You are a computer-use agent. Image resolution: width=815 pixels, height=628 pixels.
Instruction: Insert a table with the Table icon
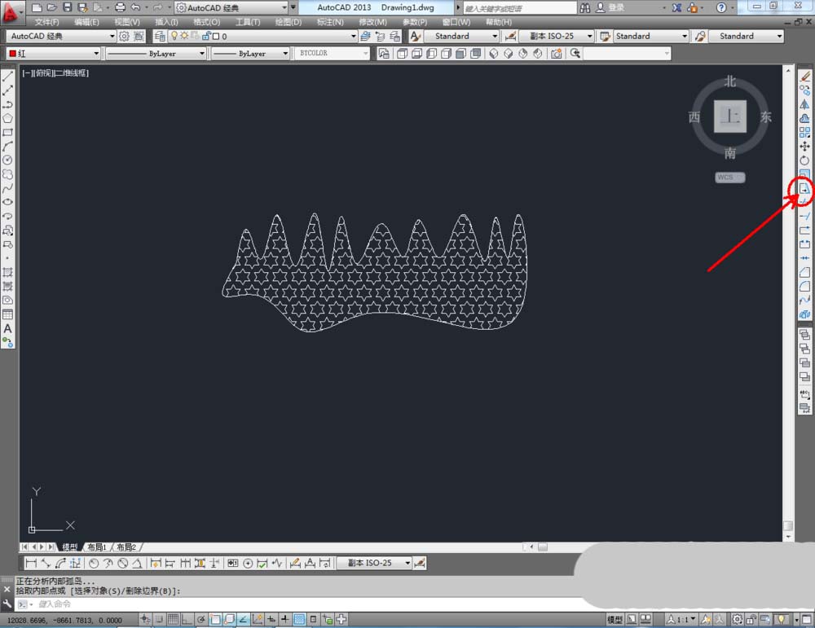pyautogui.click(x=8, y=314)
